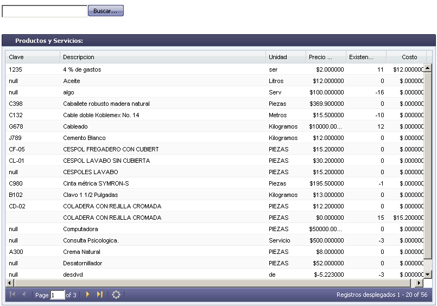Sort by the Precio column header

point(326,57)
